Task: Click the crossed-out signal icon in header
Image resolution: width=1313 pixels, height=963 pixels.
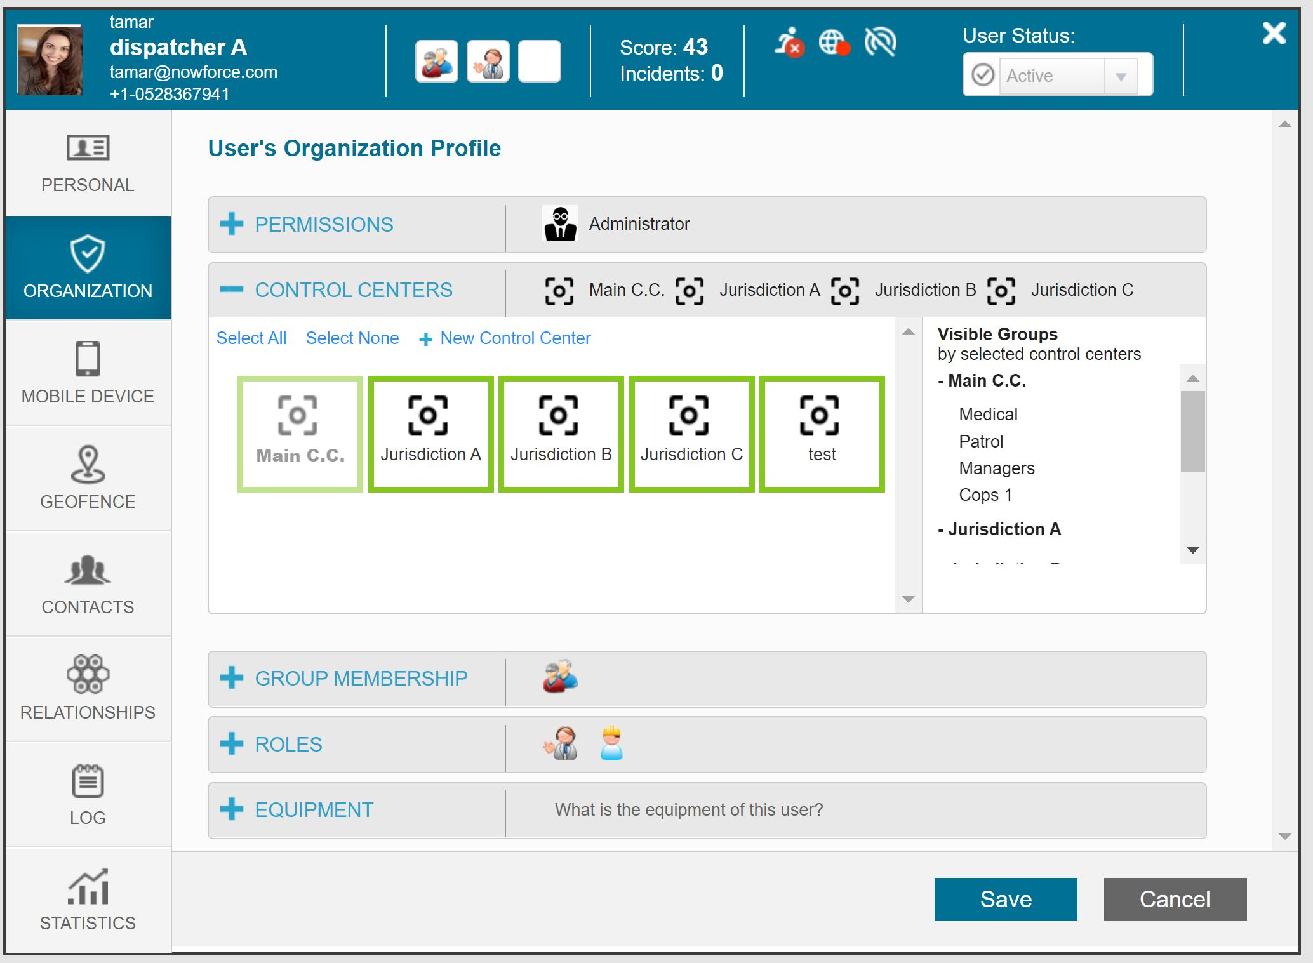Action: tap(880, 43)
